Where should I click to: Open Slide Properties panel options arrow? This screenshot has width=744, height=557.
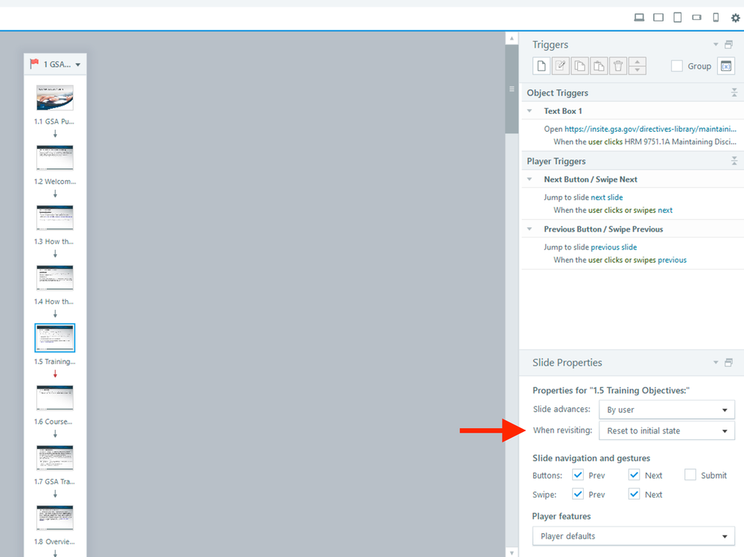pyautogui.click(x=716, y=363)
